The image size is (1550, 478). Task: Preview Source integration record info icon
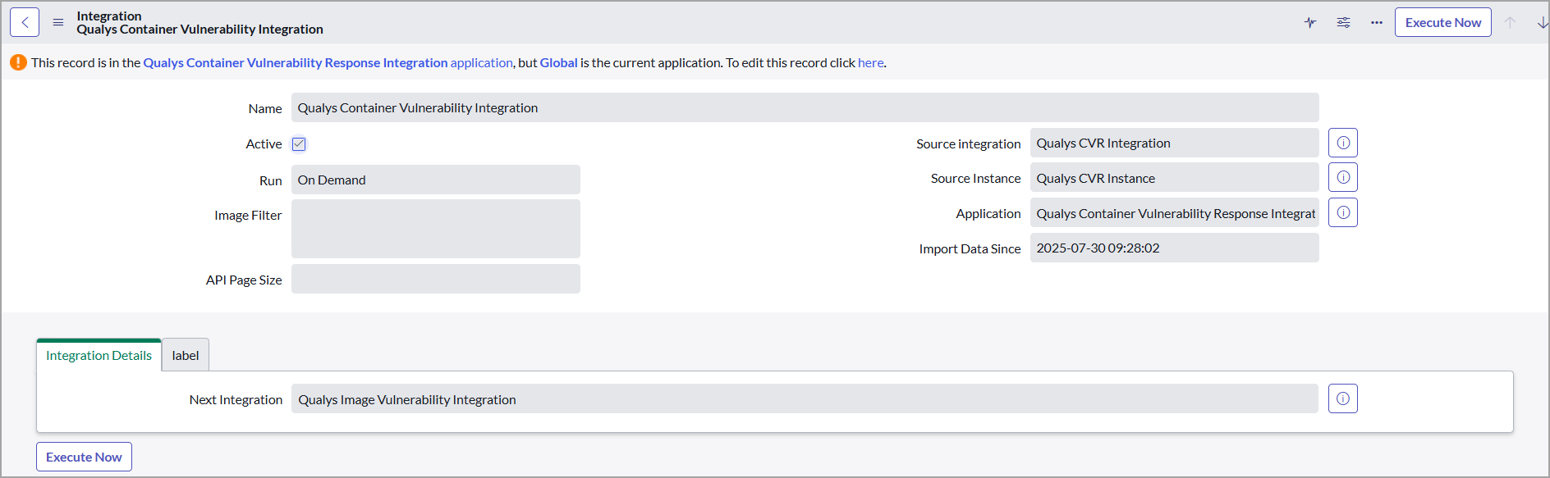point(1343,143)
